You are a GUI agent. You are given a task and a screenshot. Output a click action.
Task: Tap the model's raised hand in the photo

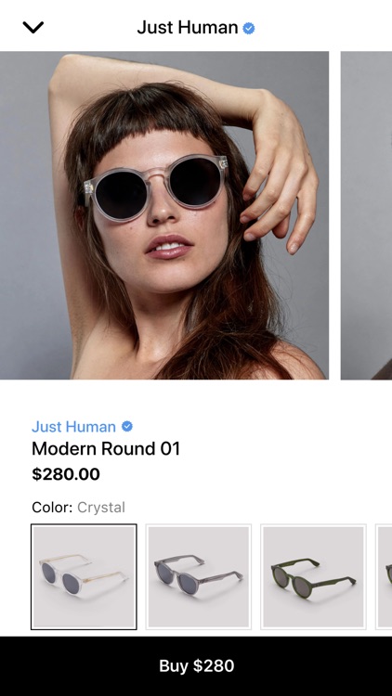coord(278,177)
